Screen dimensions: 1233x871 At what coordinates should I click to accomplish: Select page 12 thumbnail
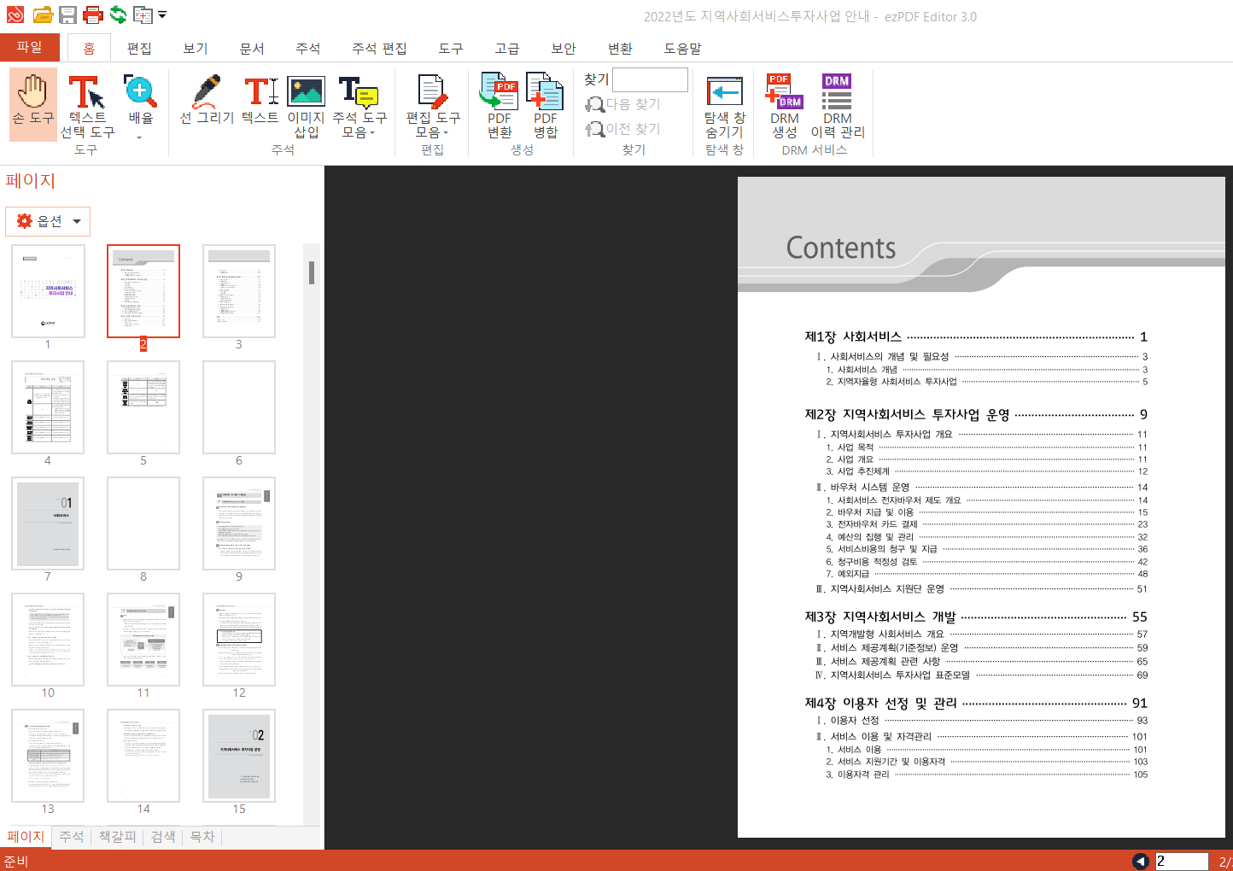pyautogui.click(x=239, y=640)
